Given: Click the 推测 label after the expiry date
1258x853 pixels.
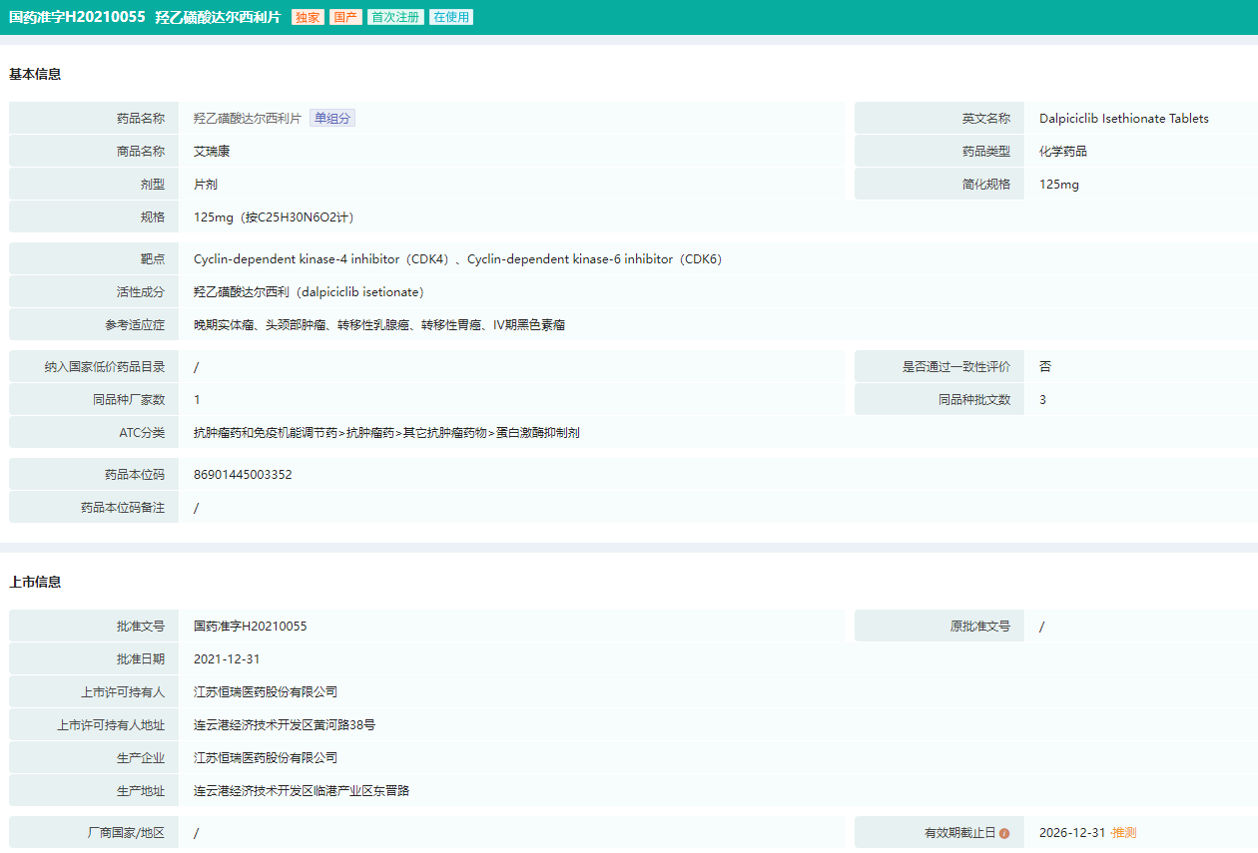Looking at the screenshot, I should pos(1123,833).
